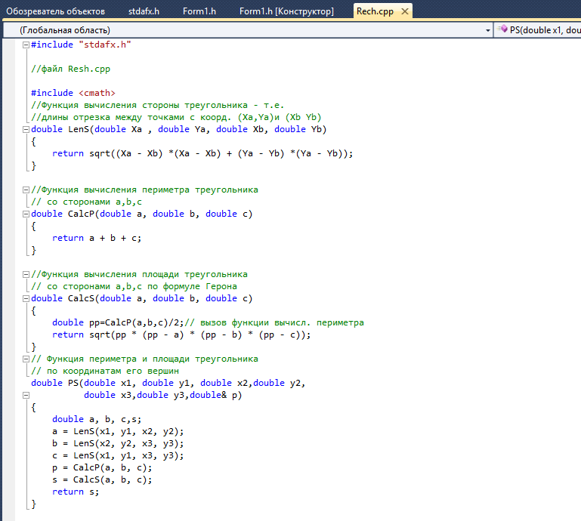Open the Глобальная область scope dropdown arrow
The height and width of the screenshot is (521, 581).
coord(488,30)
